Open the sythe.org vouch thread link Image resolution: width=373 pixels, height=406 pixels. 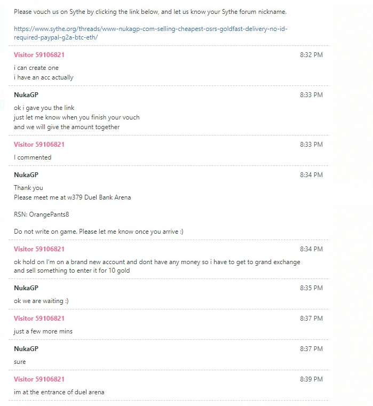[x=150, y=33]
